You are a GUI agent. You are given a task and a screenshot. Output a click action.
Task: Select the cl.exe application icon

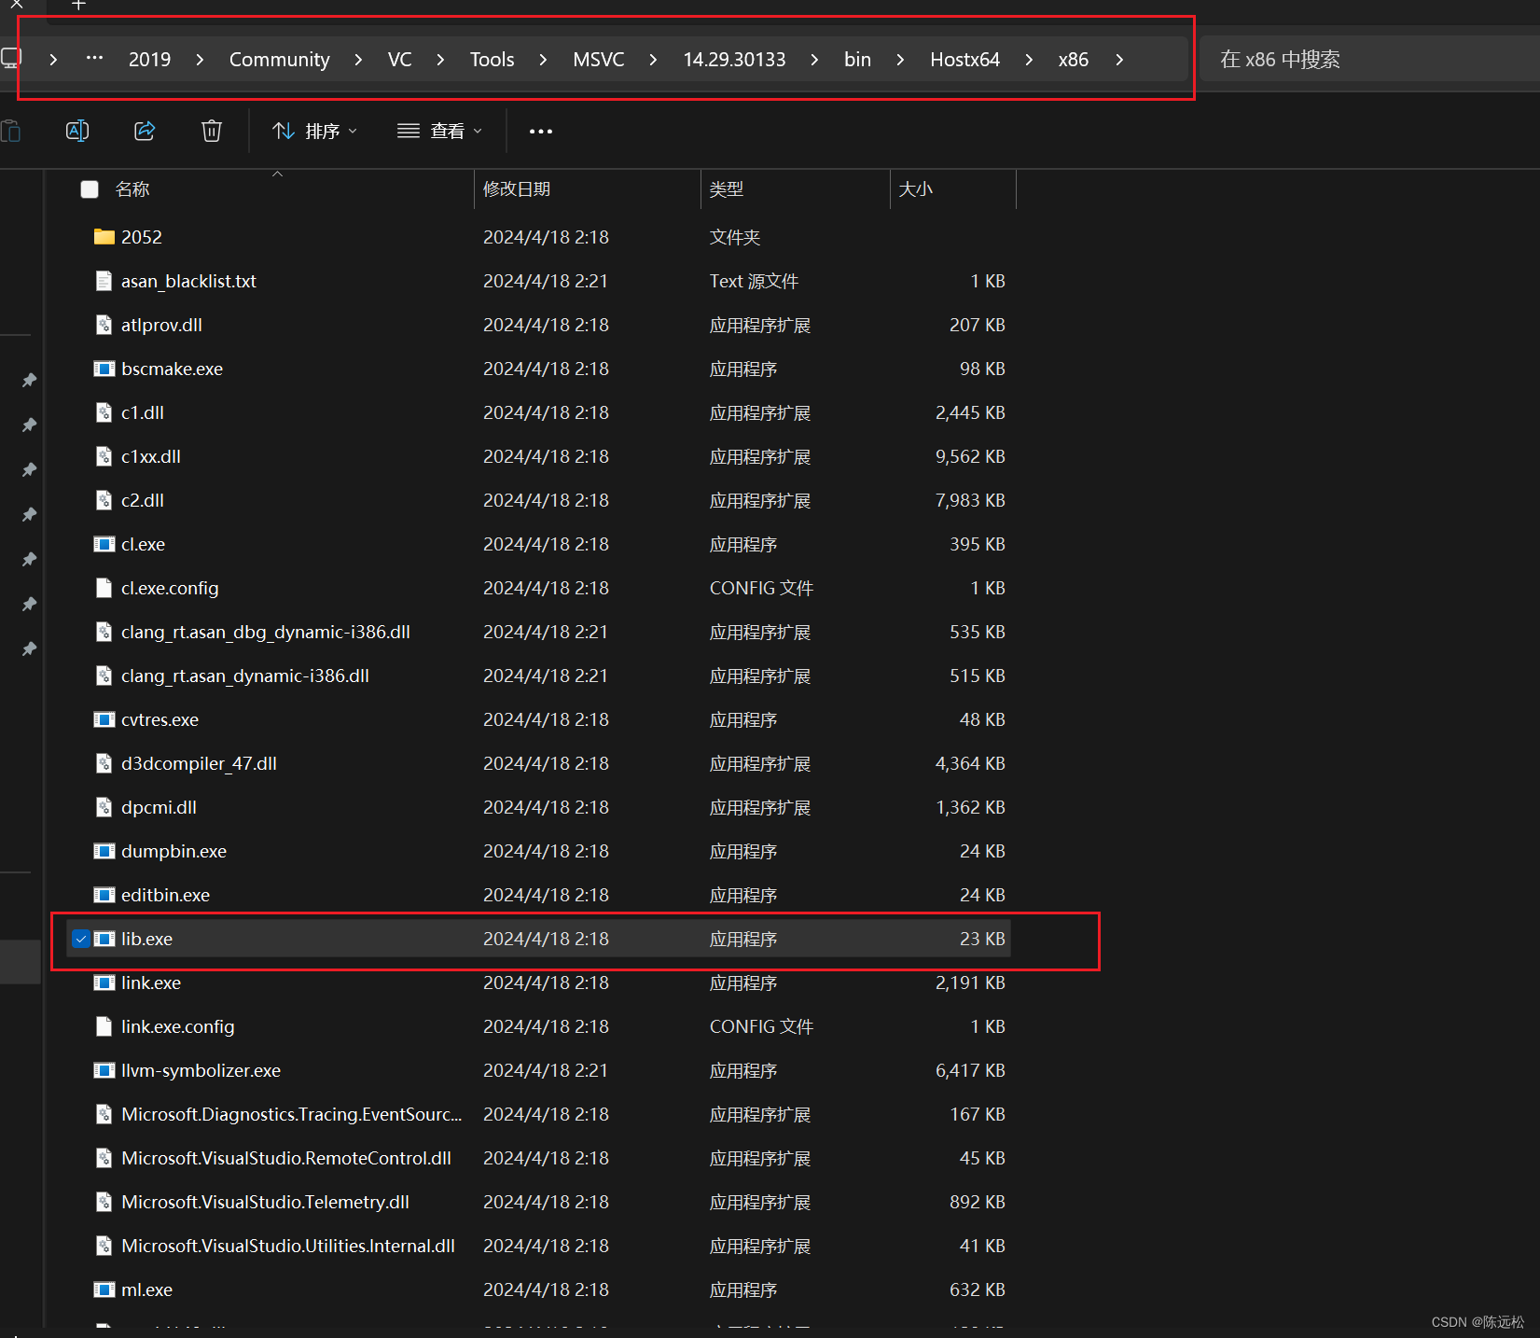click(104, 544)
